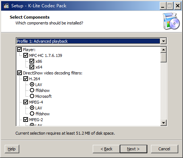Image resolution: width=183 pixels, height=158 pixels.
Task: Select Microsoft decoder for H.264
Action: tap(32, 96)
